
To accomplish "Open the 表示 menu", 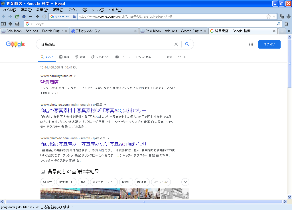I will pos(42,10).
